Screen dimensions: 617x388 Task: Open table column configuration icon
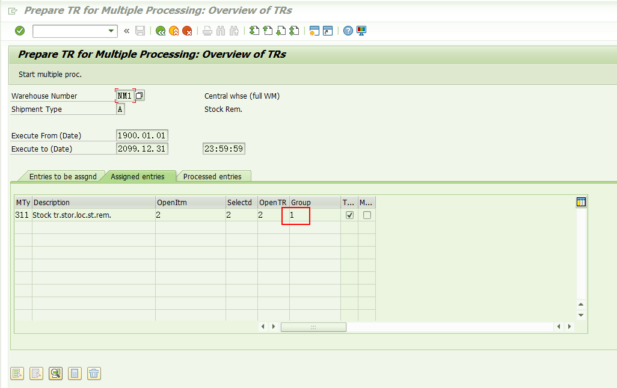pyautogui.click(x=581, y=202)
